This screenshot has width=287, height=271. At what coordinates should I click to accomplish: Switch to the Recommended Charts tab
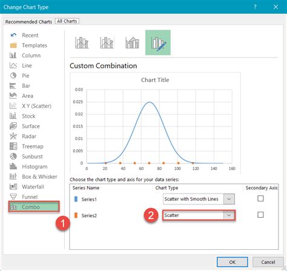[28, 22]
